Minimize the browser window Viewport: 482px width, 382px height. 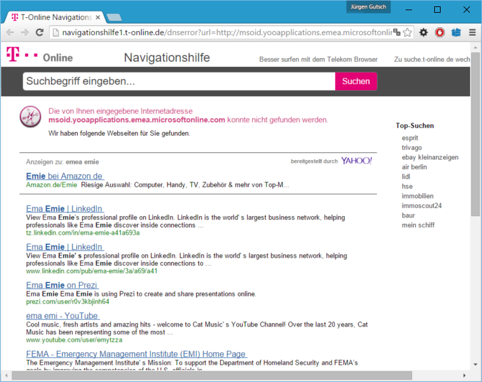pos(409,10)
